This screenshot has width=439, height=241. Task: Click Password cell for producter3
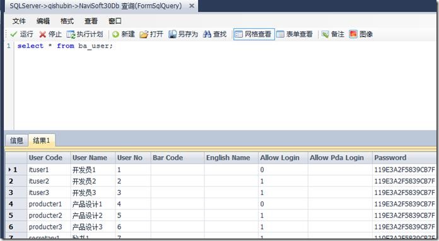[x=404, y=227]
